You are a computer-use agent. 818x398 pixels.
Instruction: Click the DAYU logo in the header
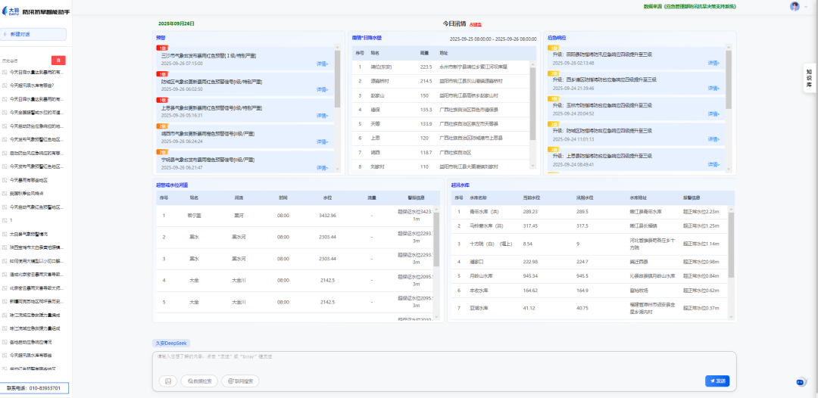[x=11, y=11]
